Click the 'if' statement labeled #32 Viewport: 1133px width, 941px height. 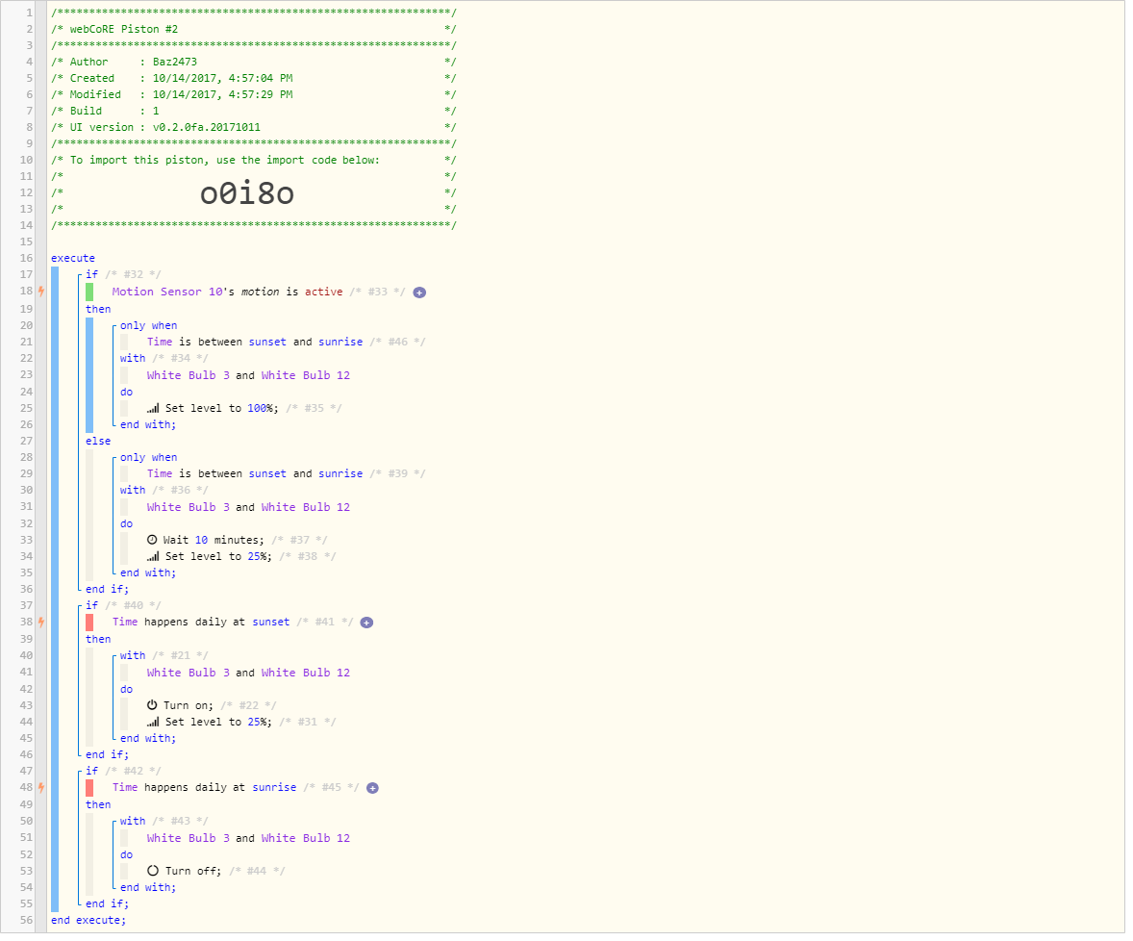[92, 276]
